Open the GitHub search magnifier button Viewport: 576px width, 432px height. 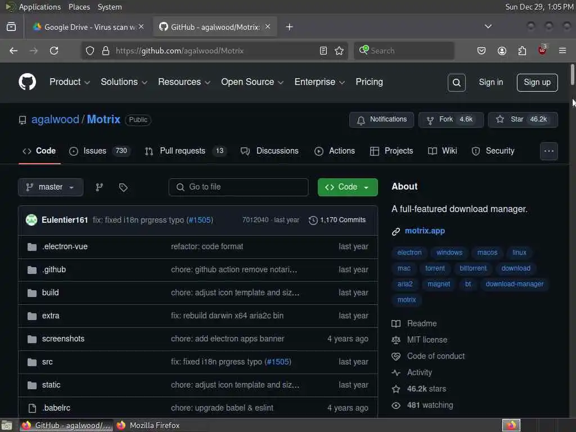pos(456,83)
